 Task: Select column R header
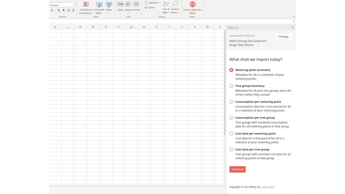[144, 27]
